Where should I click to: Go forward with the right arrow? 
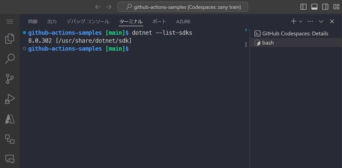[x=109, y=7]
